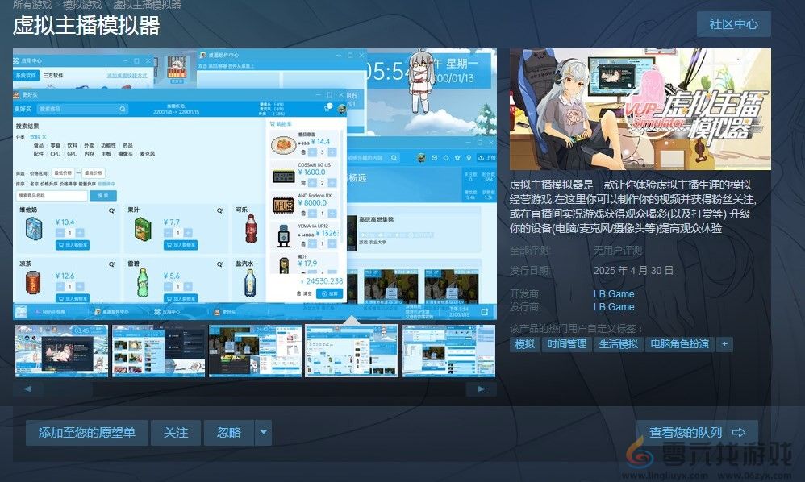Increase 果汁 quantity with the plus stepper
The height and width of the screenshot is (482, 805).
(188, 233)
